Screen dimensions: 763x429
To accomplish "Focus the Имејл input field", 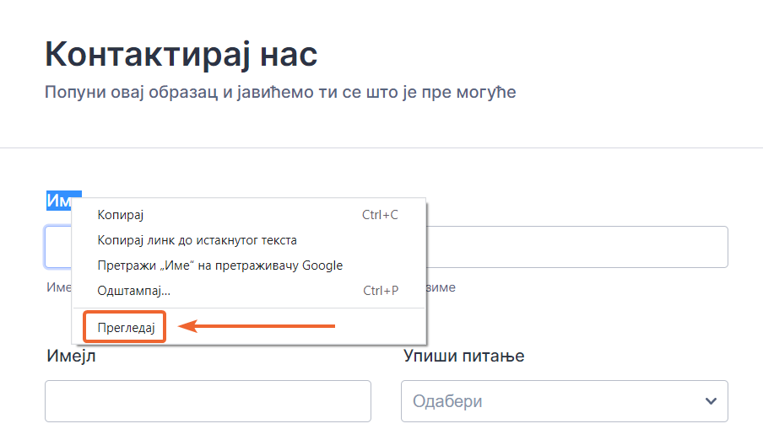I will (x=208, y=401).
